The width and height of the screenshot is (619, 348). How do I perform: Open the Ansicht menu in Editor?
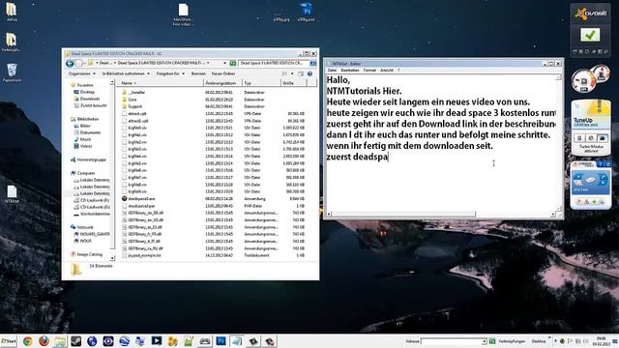tap(387, 71)
